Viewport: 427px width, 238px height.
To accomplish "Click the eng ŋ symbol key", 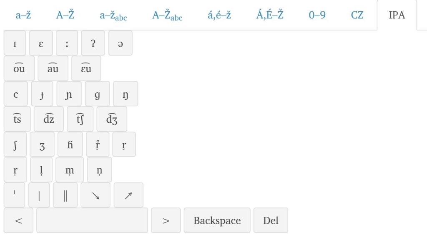I will [x=126, y=94].
